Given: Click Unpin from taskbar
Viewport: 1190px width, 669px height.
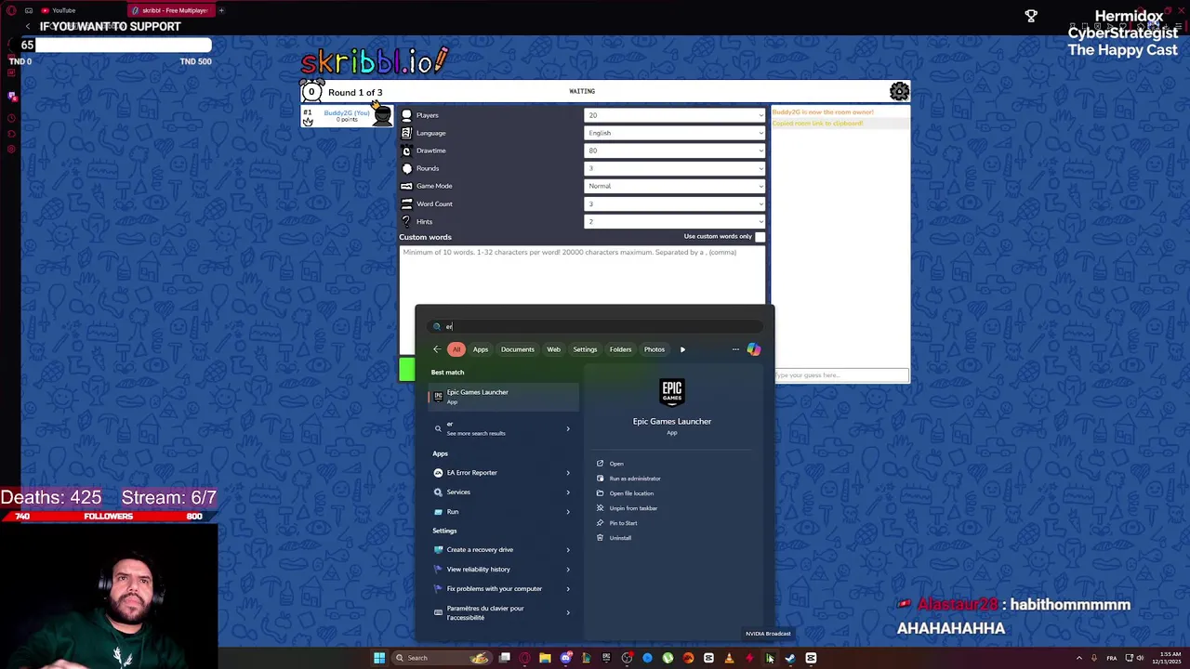Looking at the screenshot, I should click(633, 508).
